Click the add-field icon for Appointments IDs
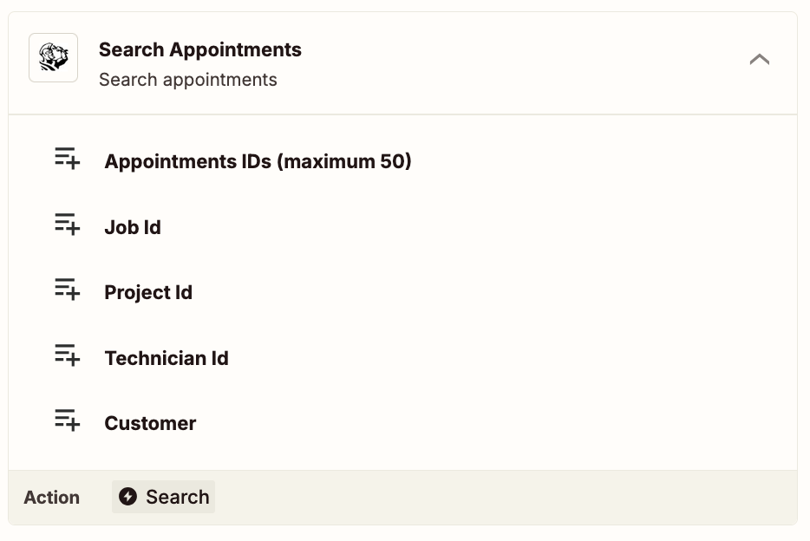Screen dimensions: 810x541 click(67, 159)
